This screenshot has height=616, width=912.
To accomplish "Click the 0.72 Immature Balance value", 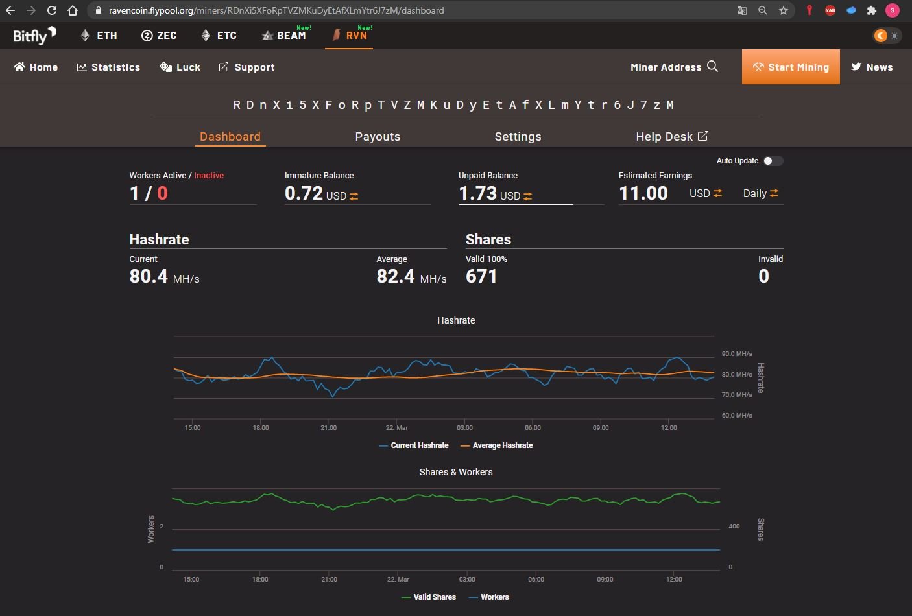I will click(x=304, y=193).
